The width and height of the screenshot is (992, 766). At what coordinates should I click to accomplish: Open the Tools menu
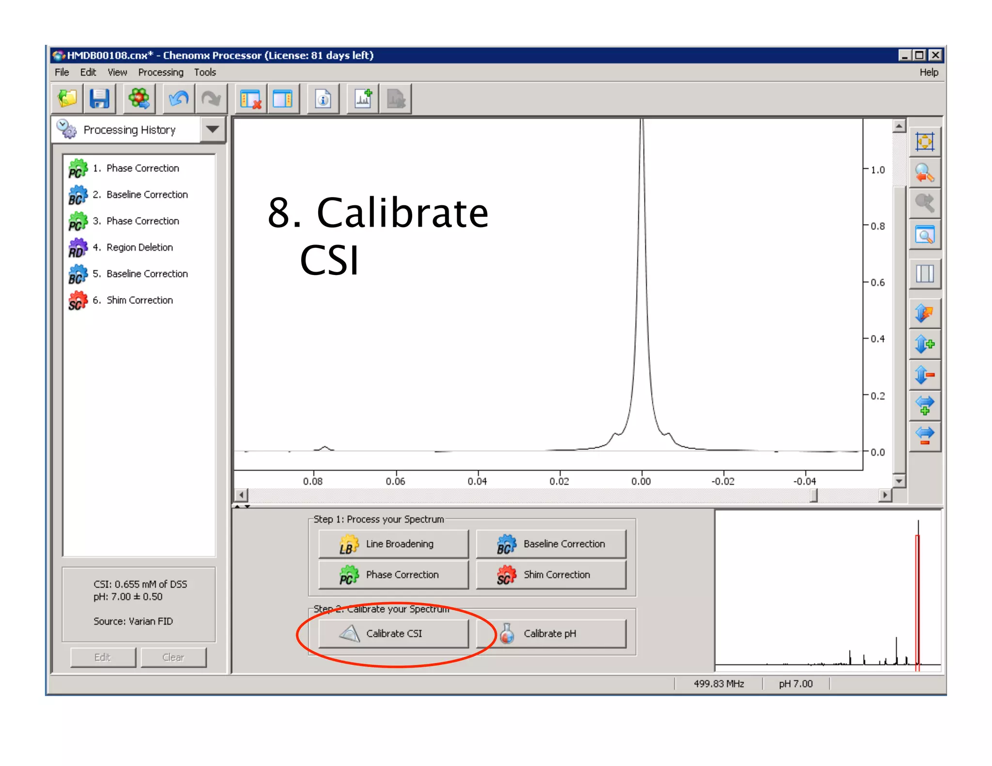pyautogui.click(x=205, y=72)
